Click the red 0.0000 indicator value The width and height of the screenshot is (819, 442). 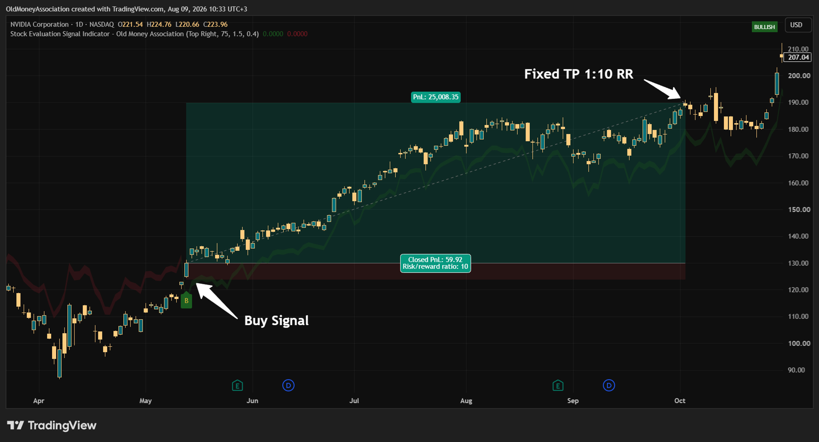coord(297,34)
